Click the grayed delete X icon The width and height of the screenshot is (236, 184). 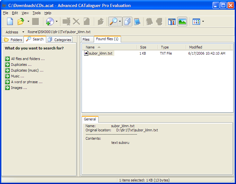coord(76,22)
